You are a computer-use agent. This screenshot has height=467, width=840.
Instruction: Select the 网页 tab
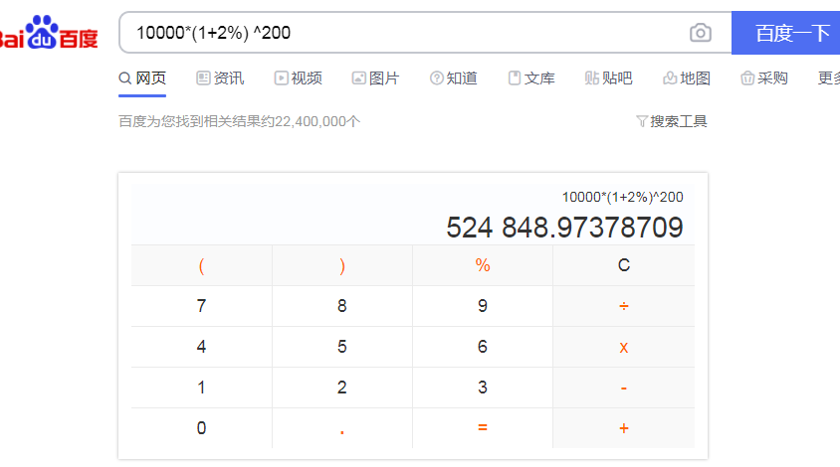click(x=142, y=78)
